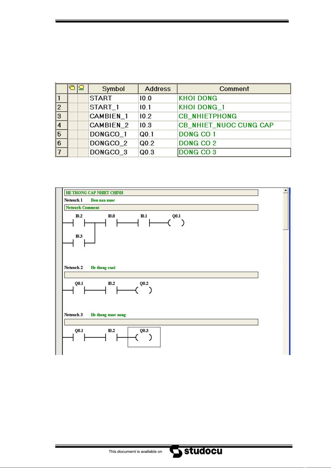Click the Address column header

point(158,89)
